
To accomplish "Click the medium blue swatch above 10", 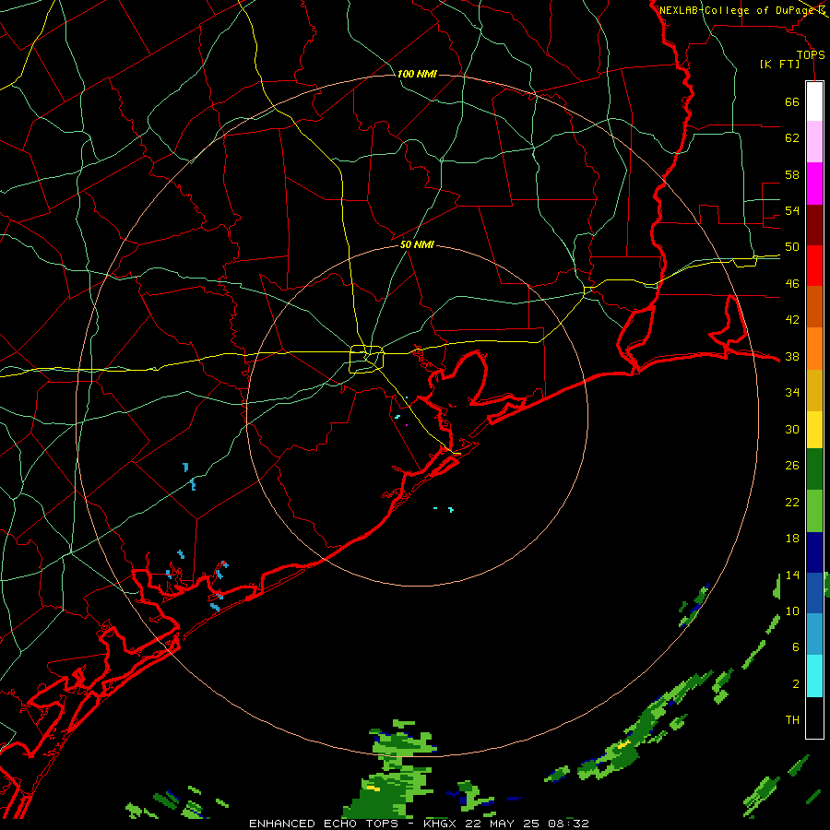I will [814, 593].
